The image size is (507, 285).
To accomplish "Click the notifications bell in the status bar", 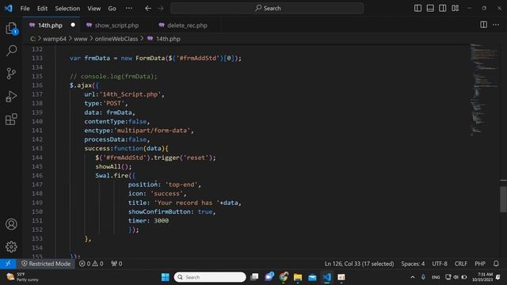I will coord(496,264).
